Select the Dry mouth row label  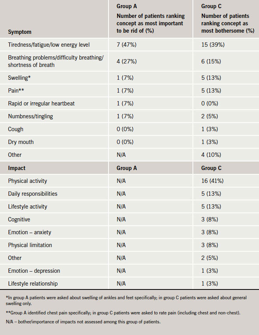pyautogui.click(x=21, y=142)
